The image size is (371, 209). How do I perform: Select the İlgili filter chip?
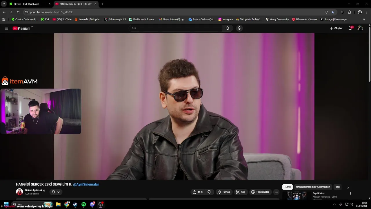coord(338,187)
